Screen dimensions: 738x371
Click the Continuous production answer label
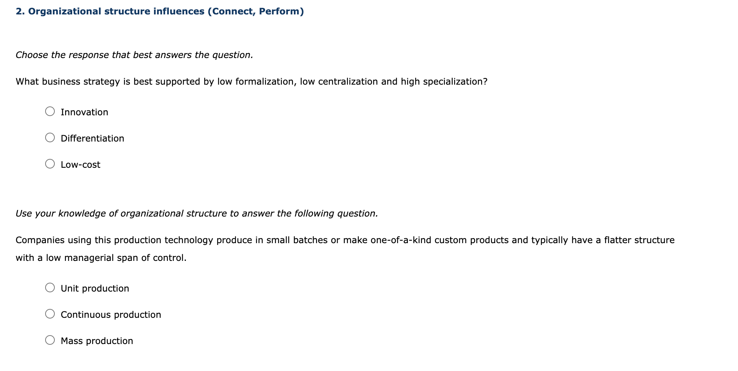click(x=111, y=314)
